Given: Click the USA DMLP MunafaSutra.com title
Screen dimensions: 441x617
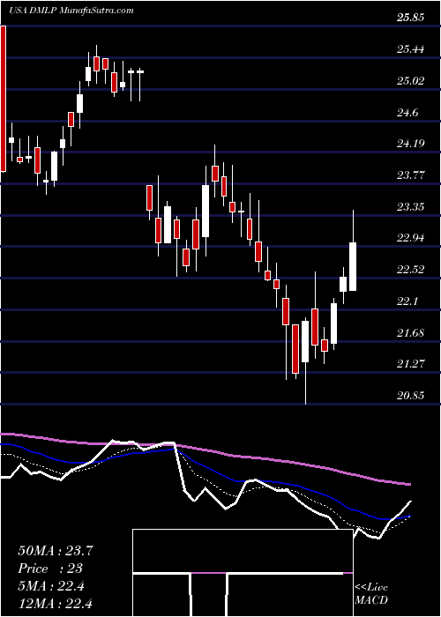Looking at the screenshot, I should 71,11.
